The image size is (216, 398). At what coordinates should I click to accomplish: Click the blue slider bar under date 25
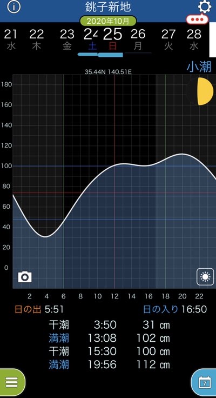(111, 55)
